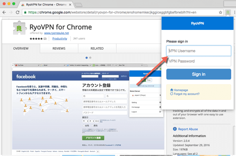Open the Homepage link in RyoVPN popup
The height and width of the screenshot is (156, 236).
(181, 90)
